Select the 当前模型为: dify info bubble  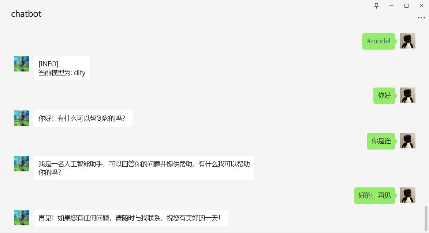[62, 68]
